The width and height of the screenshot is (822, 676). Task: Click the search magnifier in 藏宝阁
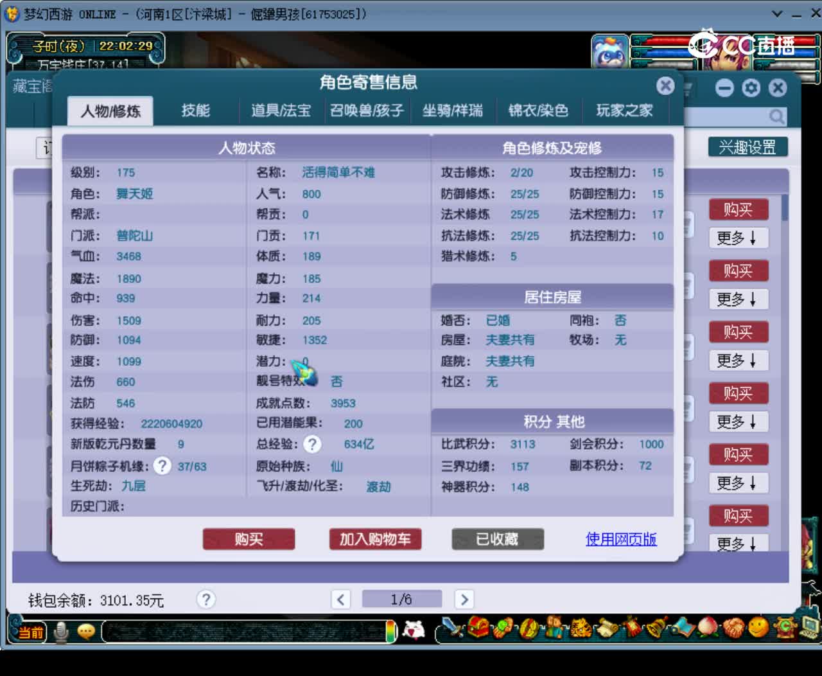pos(777,116)
